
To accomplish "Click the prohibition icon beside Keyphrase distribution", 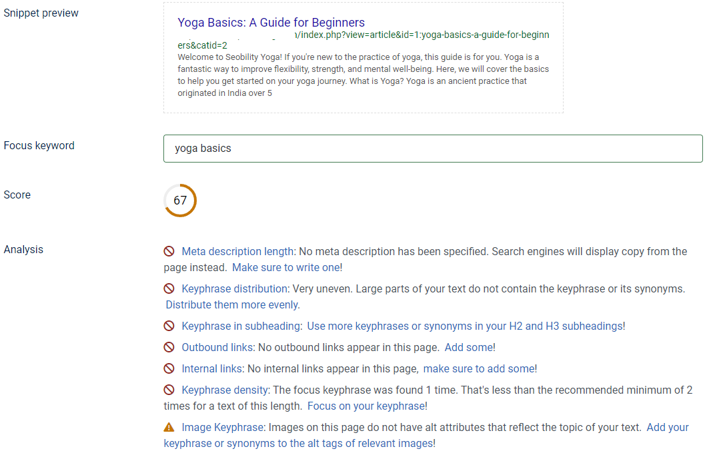I will tap(168, 289).
